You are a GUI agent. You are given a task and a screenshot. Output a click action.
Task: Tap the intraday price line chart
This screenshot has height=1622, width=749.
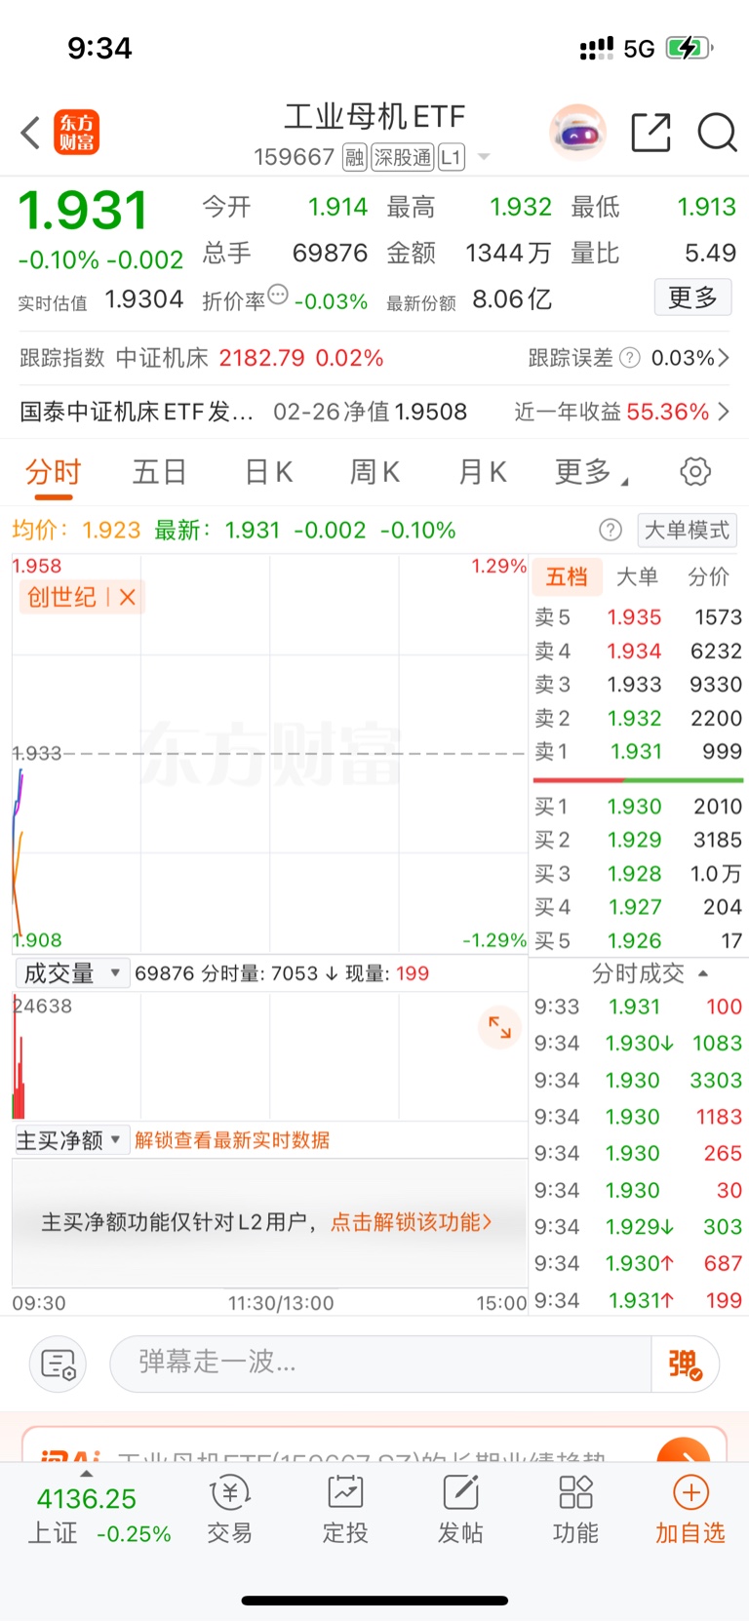pyautogui.click(x=269, y=753)
